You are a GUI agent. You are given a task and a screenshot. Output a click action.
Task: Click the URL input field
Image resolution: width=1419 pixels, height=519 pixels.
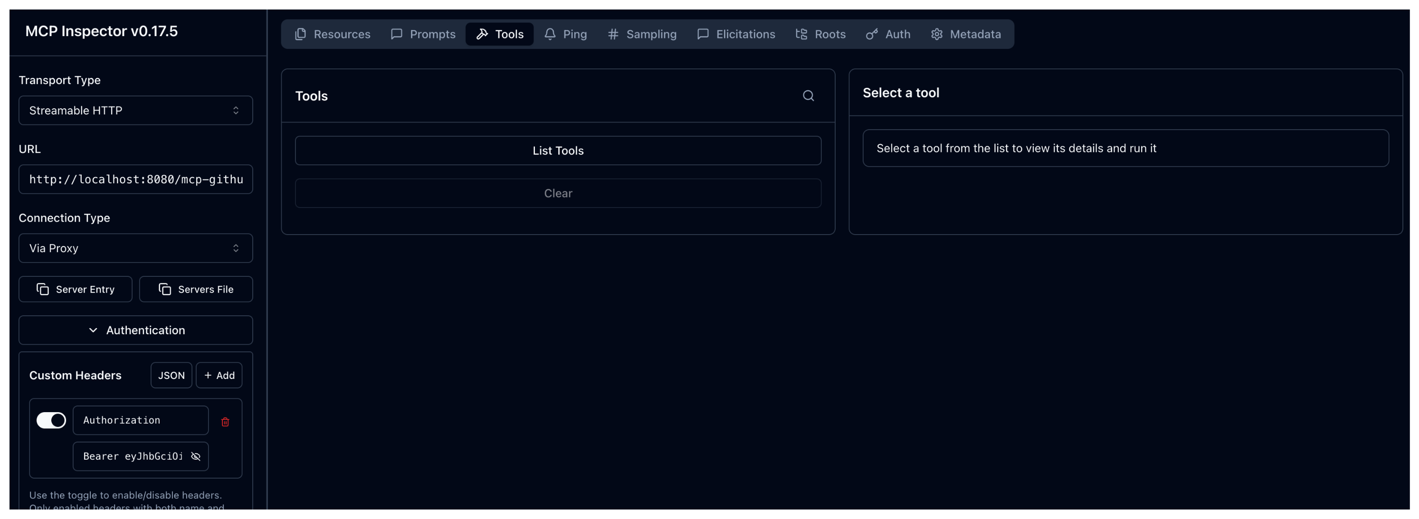[x=135, y=179]
